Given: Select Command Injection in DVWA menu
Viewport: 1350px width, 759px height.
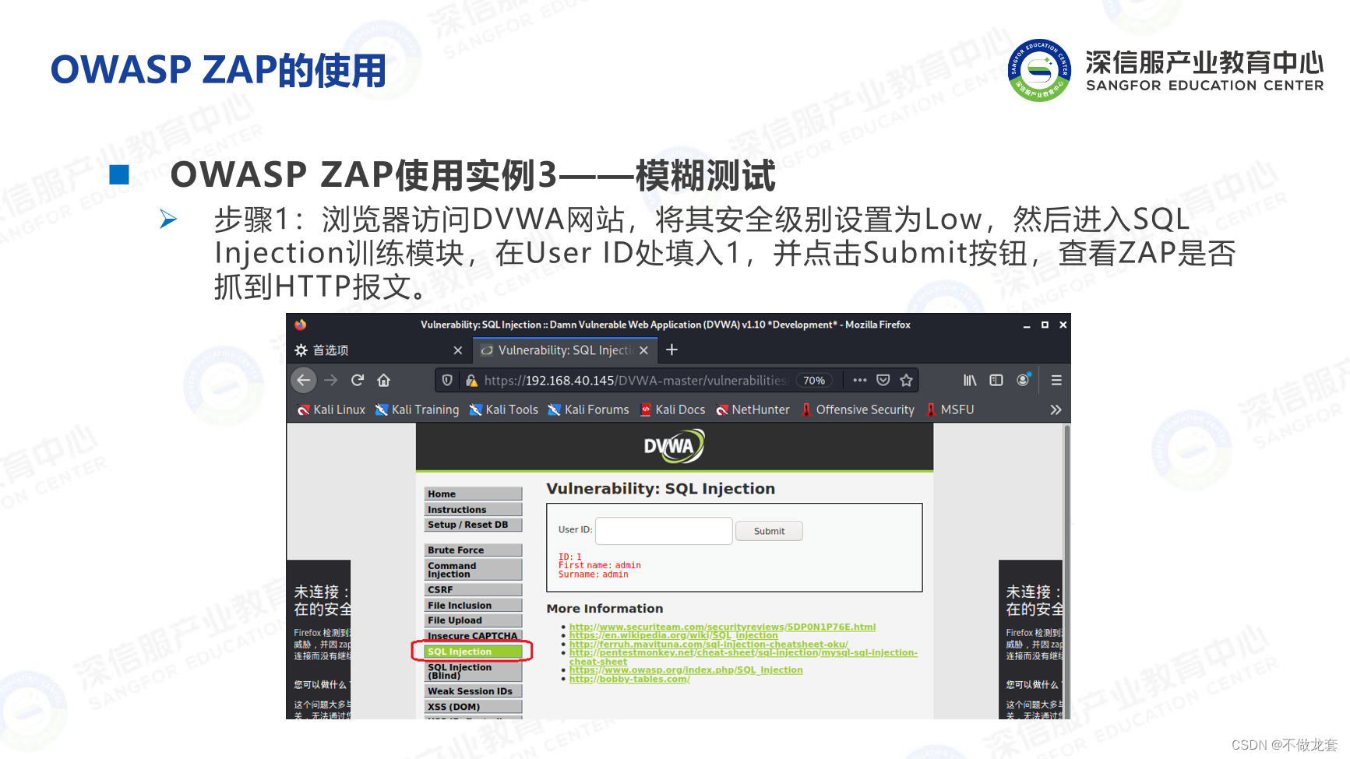Looking at the screenshot, I should (x=473, y=570).
